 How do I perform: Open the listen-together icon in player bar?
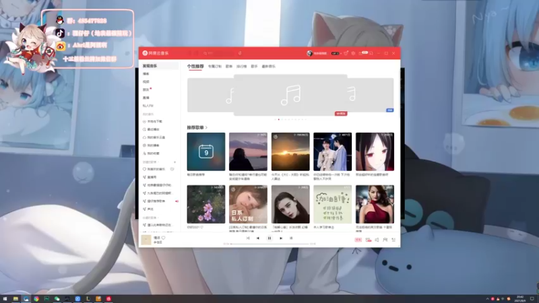[x=385, y=240]
